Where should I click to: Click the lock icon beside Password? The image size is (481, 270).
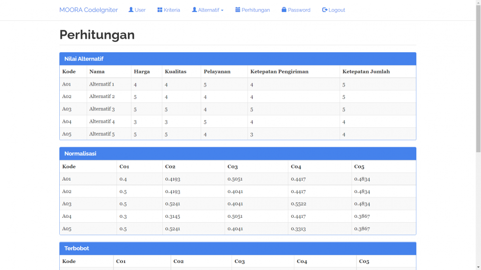pos(284,10)
